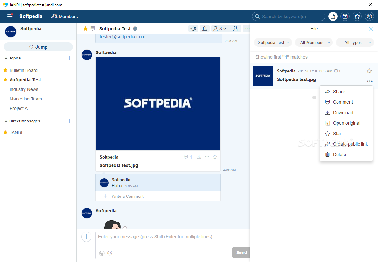The height and width of the screenshot is (262, 378).
Task: Toggle the star in the Softpedia Test chat header
Action: [85, 29]
